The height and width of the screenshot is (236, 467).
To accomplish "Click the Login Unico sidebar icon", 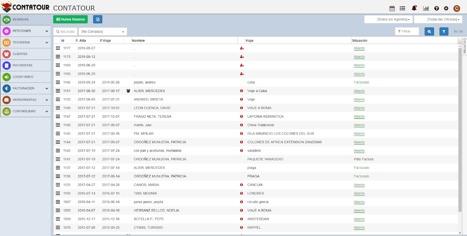I will tap(6, 77).
